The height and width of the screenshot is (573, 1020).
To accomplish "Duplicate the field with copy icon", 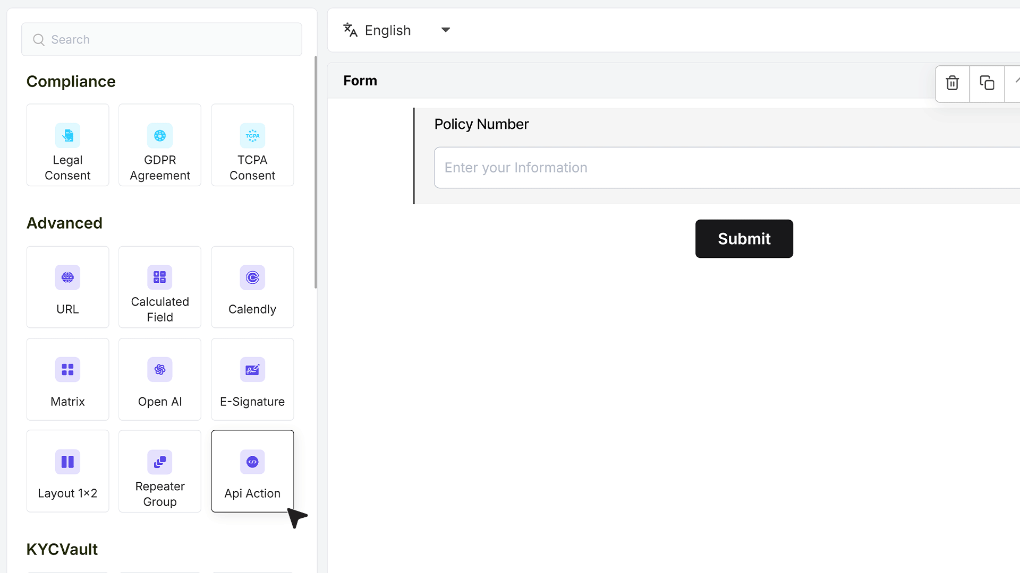I will point(987,83).
